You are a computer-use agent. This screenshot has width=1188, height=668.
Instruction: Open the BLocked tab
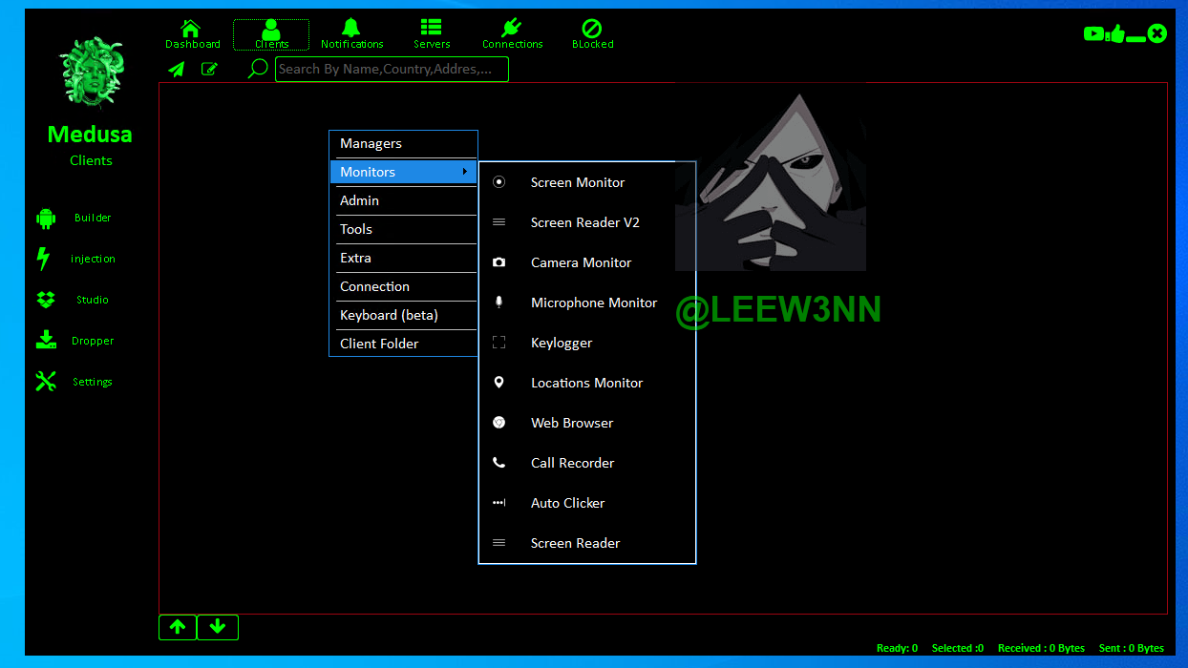coord(592,34)
